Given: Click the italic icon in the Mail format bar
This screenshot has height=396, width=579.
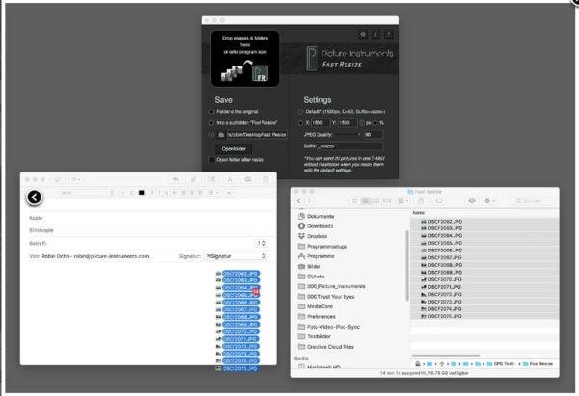Looking at the screenshot, I should 159,193.
